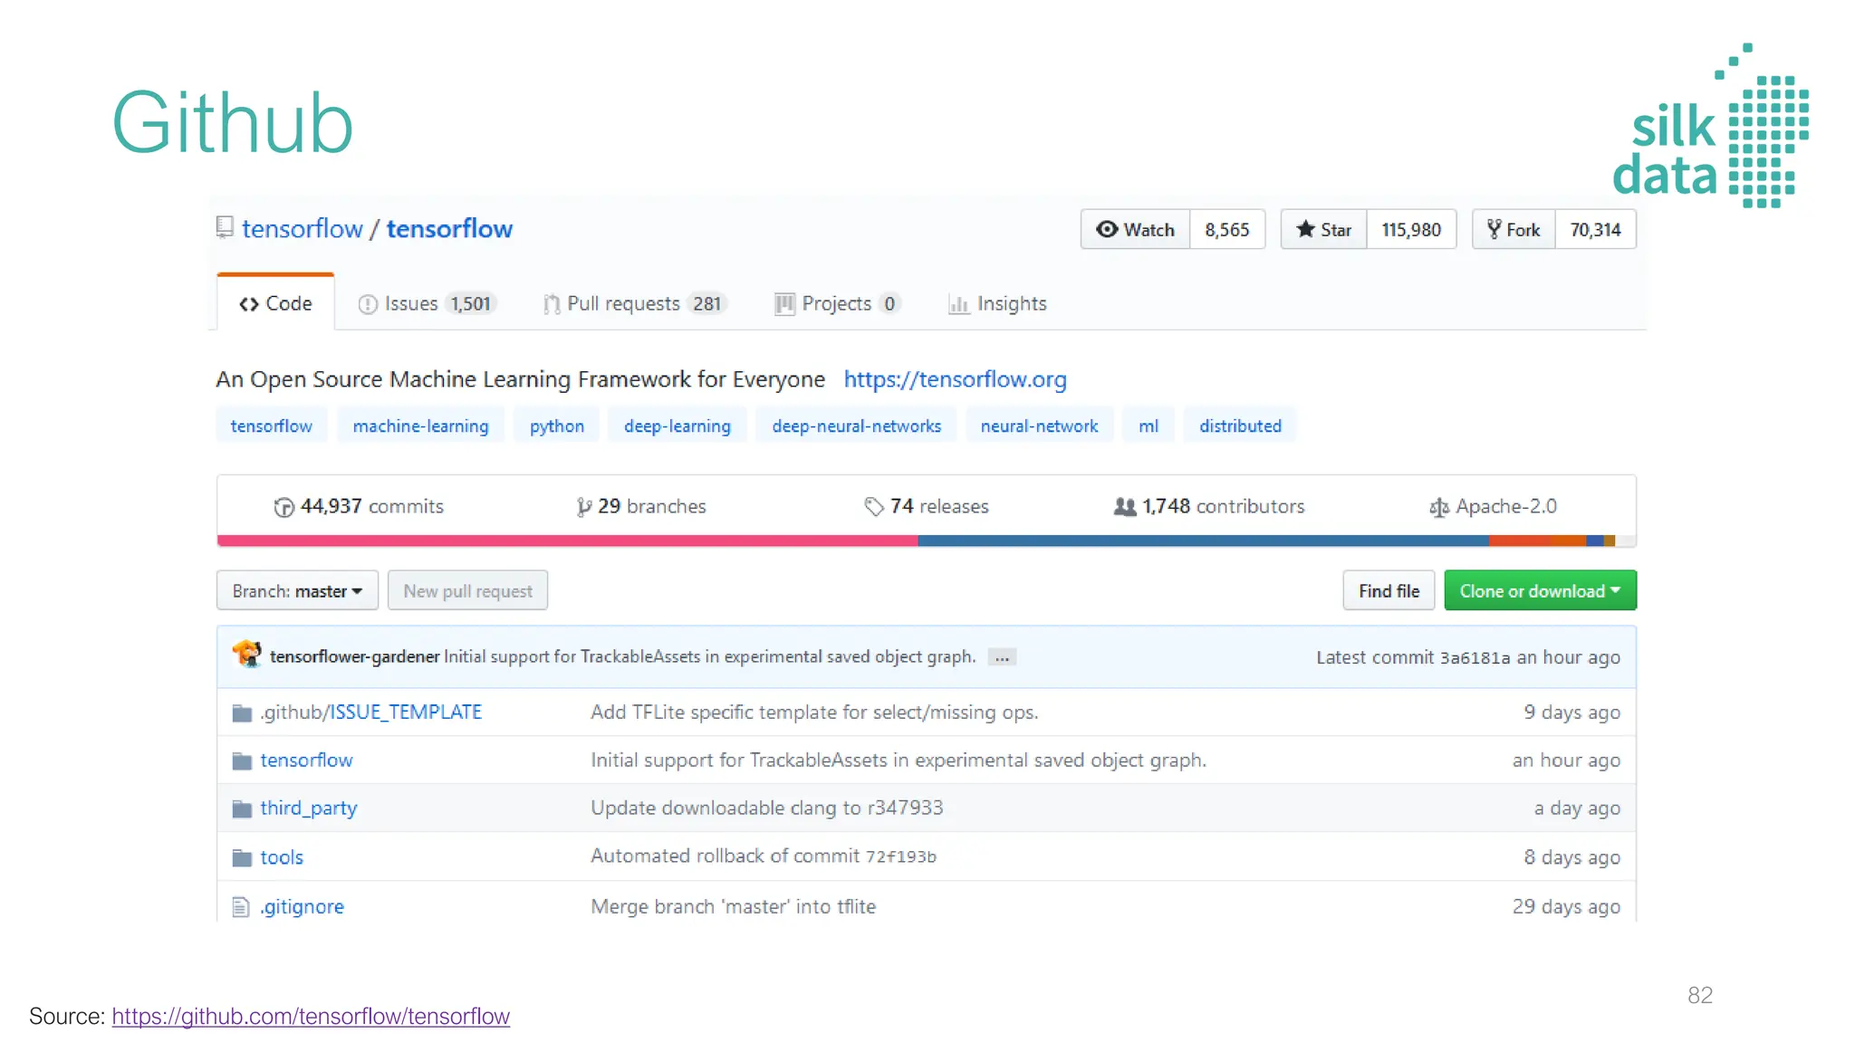Open the Projects tab
1855x1043 pixels.
[838, 303]
